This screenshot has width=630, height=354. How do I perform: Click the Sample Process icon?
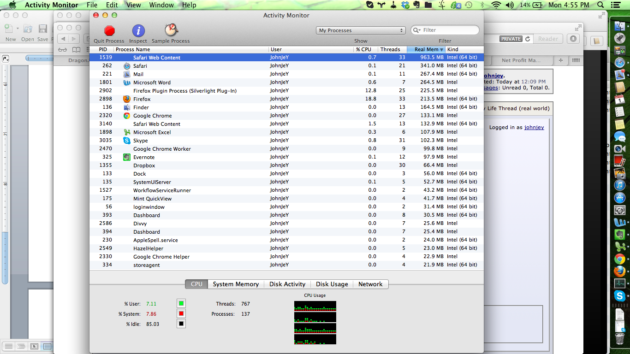coord(171,30)
